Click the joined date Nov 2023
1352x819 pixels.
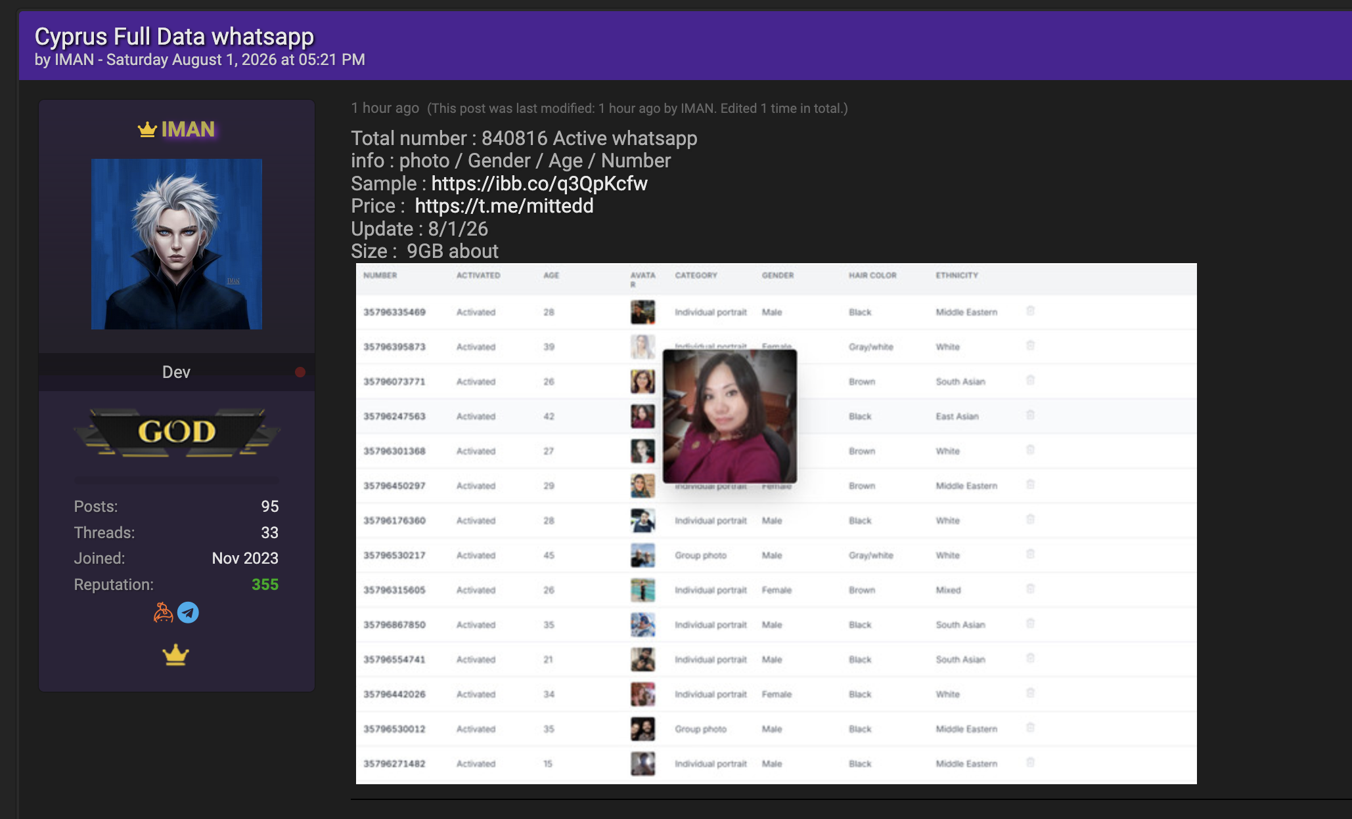pos(245,558)
